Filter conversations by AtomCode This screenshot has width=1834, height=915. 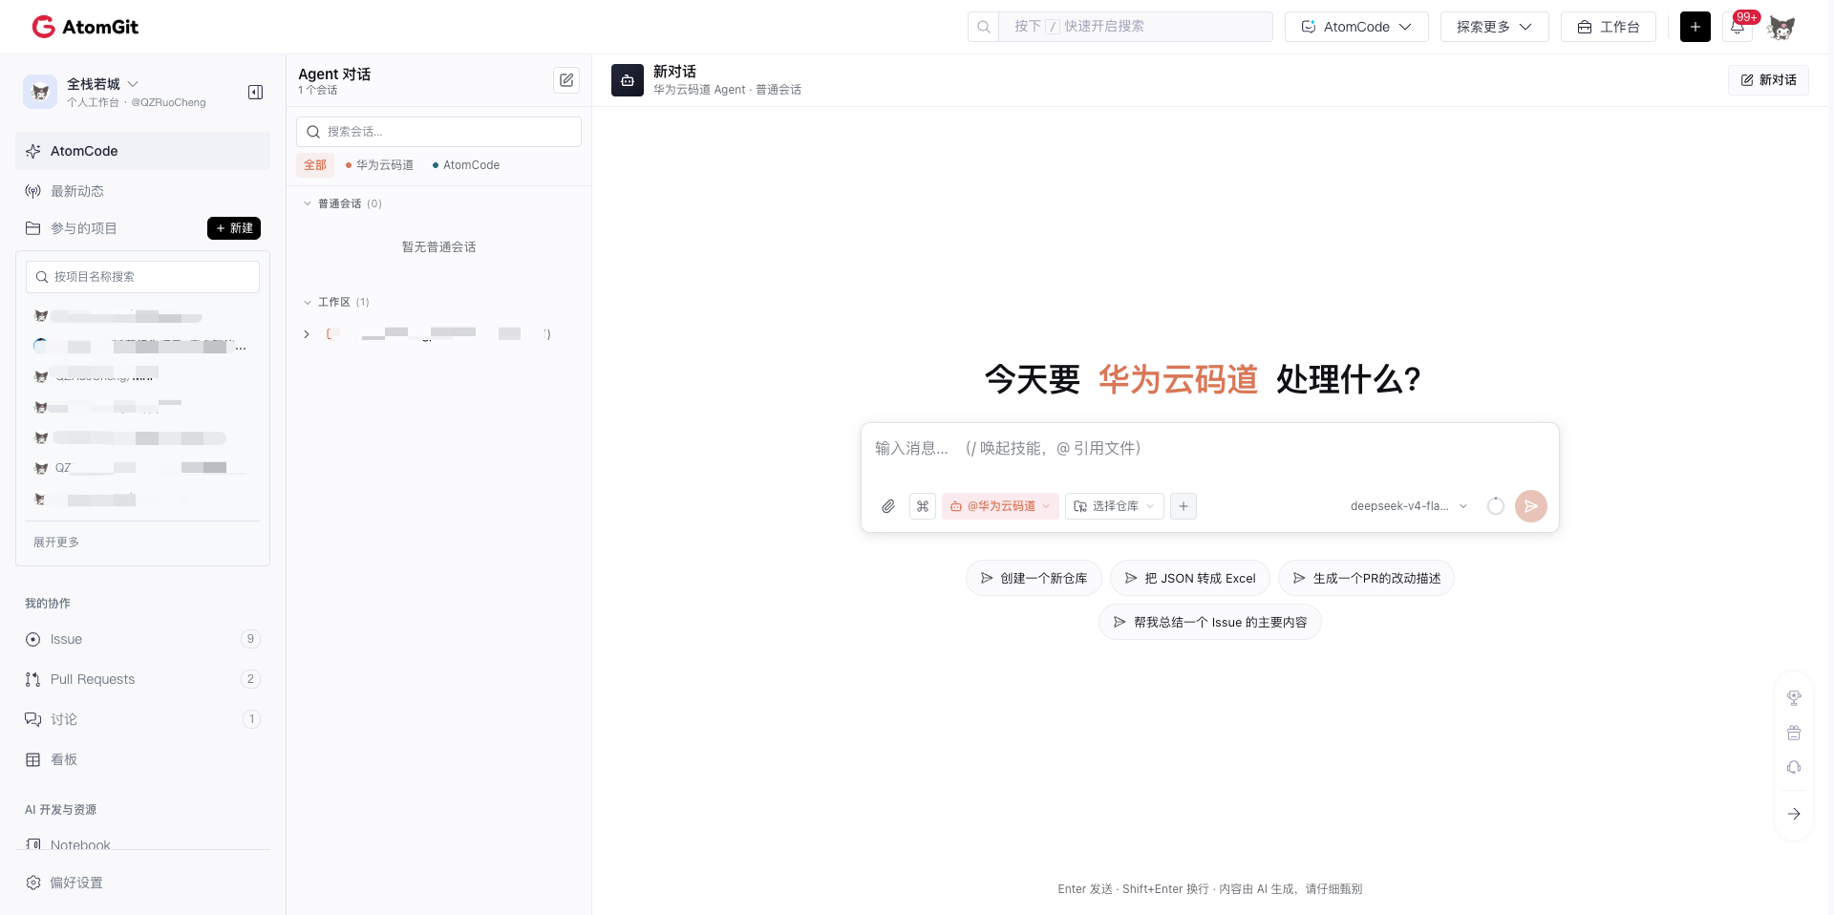click(466, 165)
